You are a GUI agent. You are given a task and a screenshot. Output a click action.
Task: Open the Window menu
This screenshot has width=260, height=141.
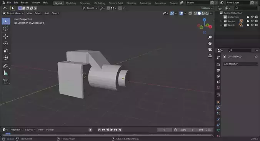(x=36, y=3)
